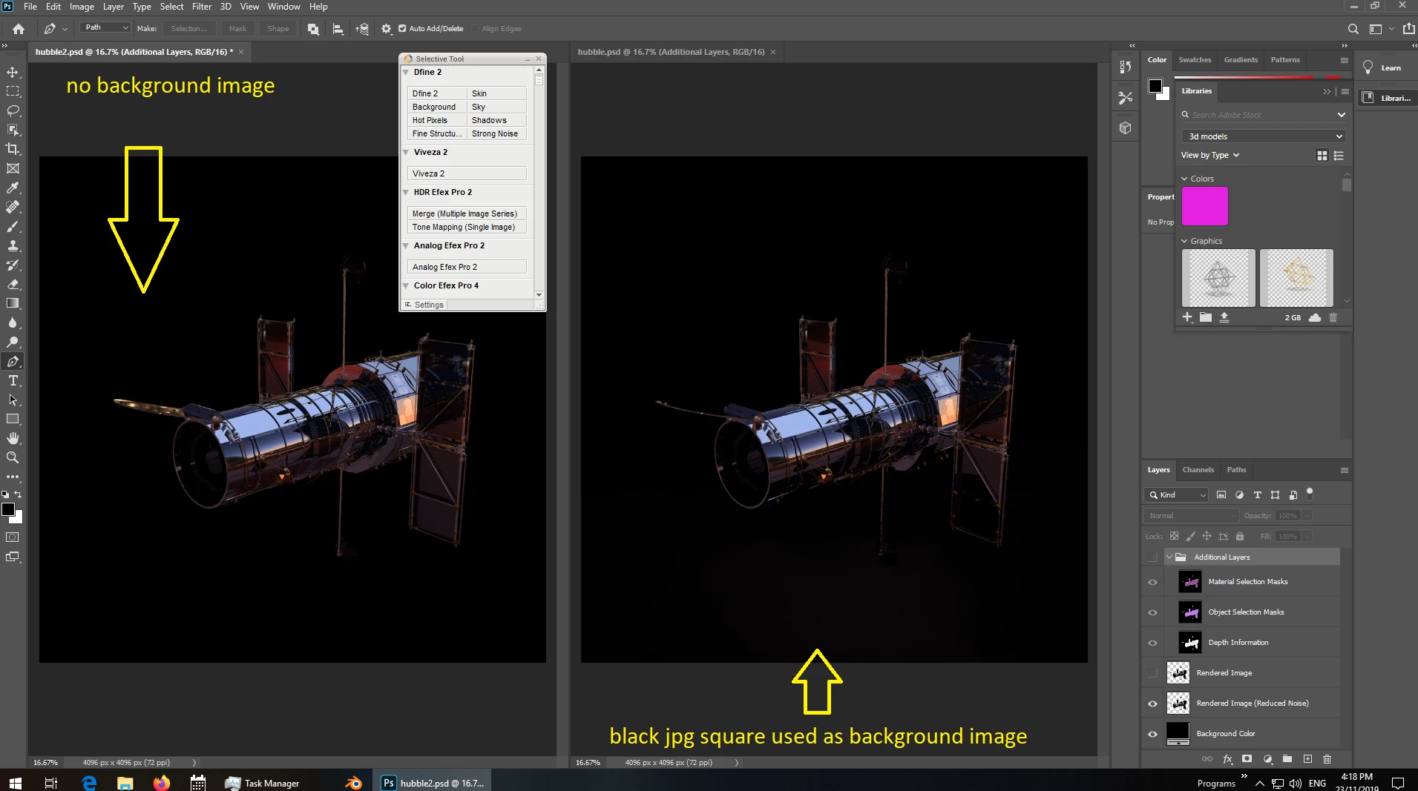
Task: Switch to the Swatches tab
Action: (1195, 59)
